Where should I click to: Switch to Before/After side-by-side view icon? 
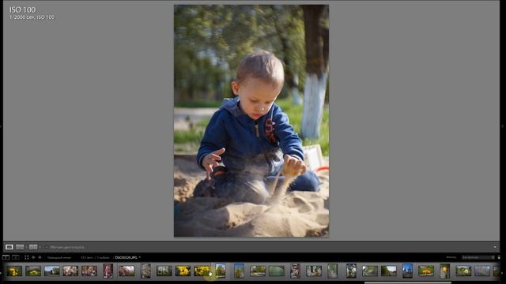(20, 247)
